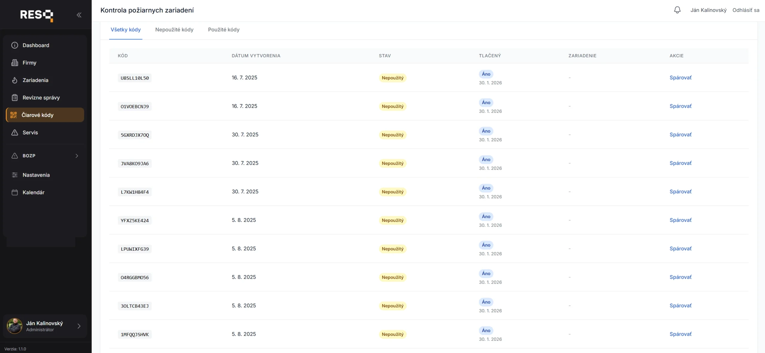The width and height of the screenshot is (765, 353).
Task: Expand Ján Kalinovský profile chevron
Action: tap(79, 326)
